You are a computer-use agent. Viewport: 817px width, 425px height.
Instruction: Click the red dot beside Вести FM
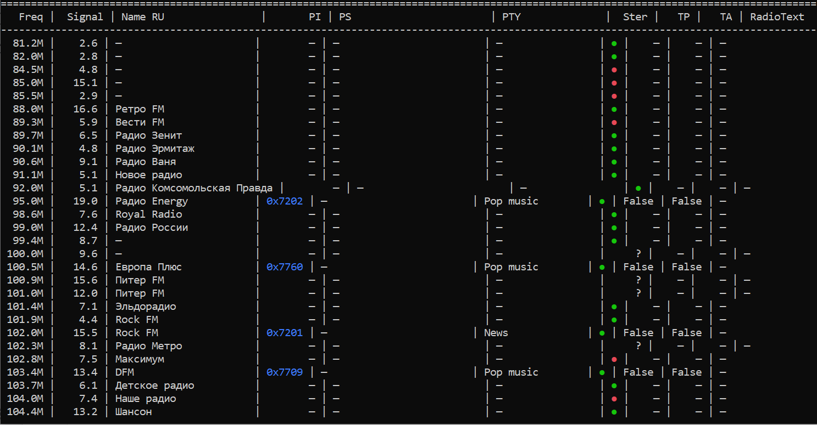(x=614, y=122)
